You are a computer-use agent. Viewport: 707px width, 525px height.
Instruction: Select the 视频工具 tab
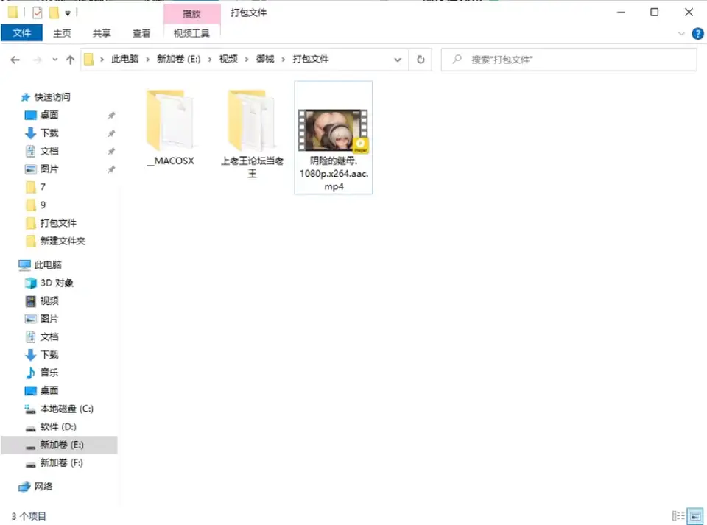tap(191, 33)
